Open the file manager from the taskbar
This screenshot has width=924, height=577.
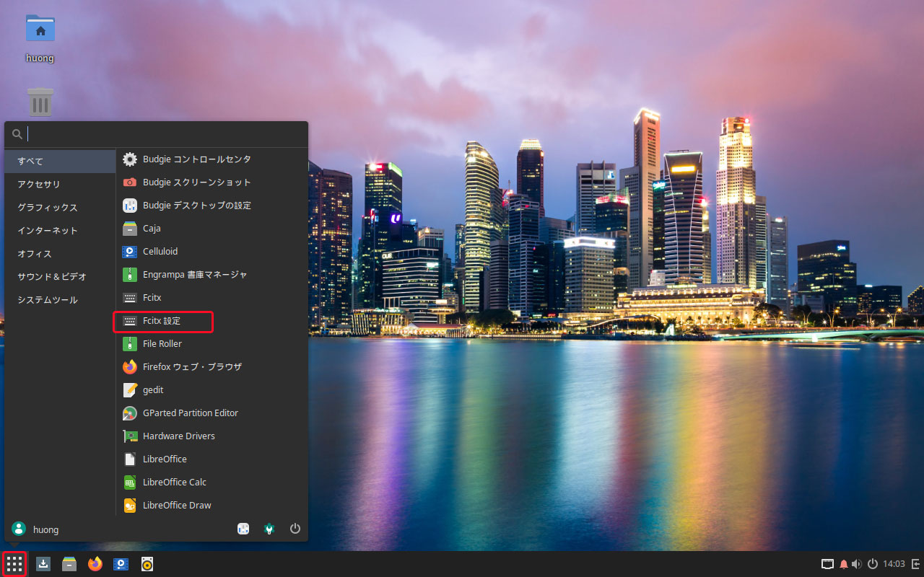click(69, 564)
